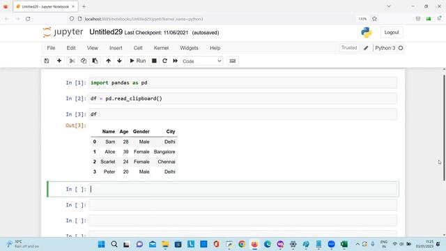Click the Trusted notebook indicator
The height and width of the screenshot is (251, 446).
coord(349,48)
